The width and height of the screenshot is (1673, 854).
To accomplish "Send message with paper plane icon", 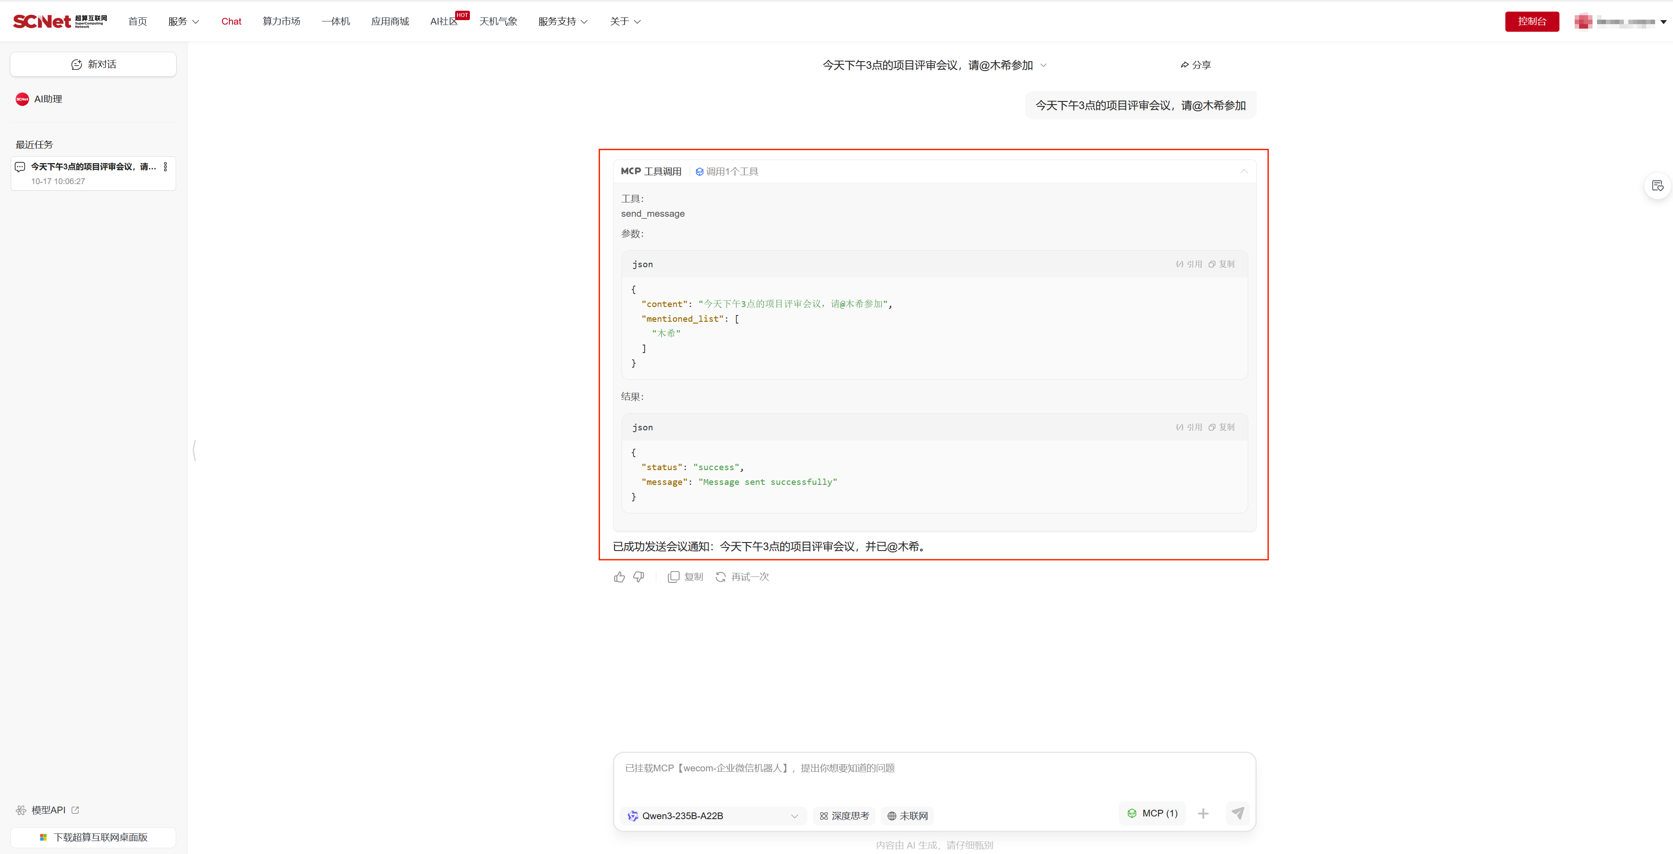I will click(x=1237, y=813).
